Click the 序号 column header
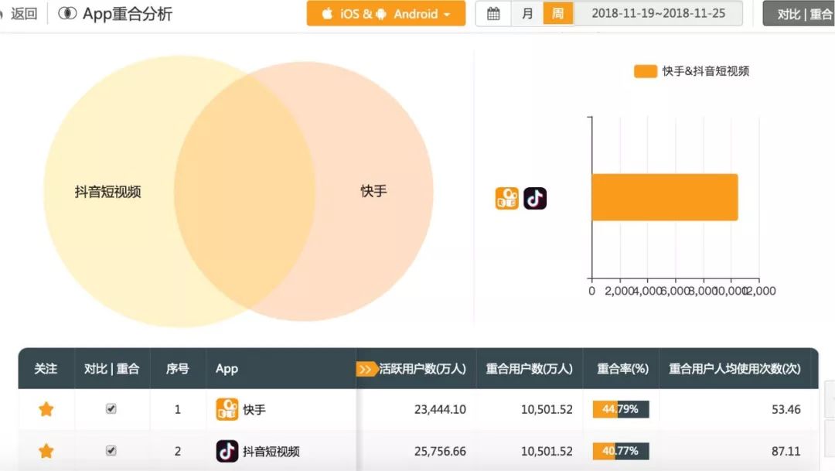This screenshot has width=835, height=471. (x=178, y=369)
